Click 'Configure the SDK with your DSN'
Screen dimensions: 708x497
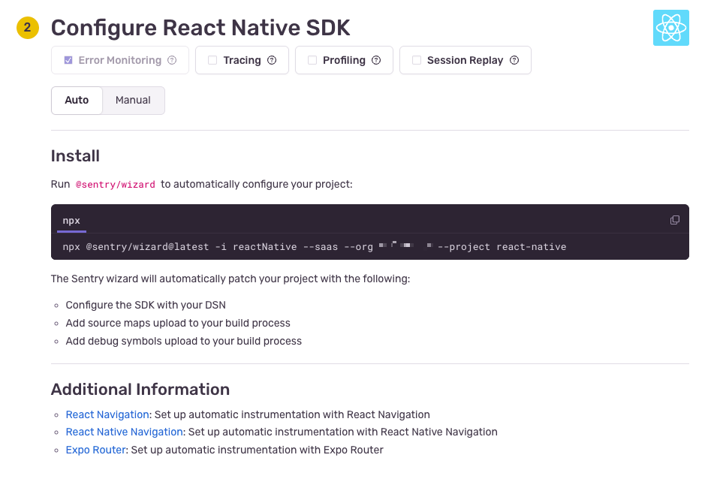146,305
